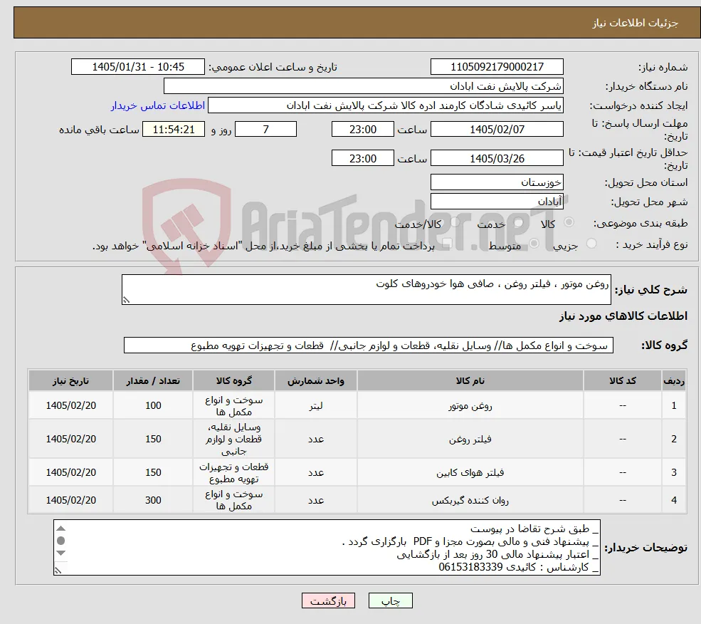Click the فیلتر هوای کابین item name cell
Viewport: 701px width, 624px height.
pyautogui.click(x=470, y=472)
